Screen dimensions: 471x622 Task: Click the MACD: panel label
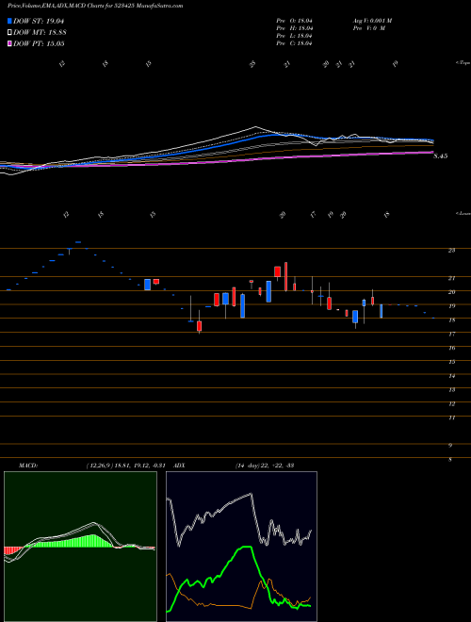[27, 466]
